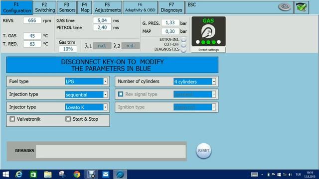Click the T. RED. value 63
This screenshot has height=179, width=319.
click(32, 44)
